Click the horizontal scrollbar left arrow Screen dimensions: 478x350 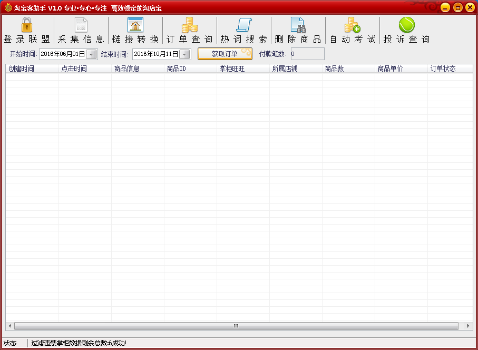tap(9, 326)
